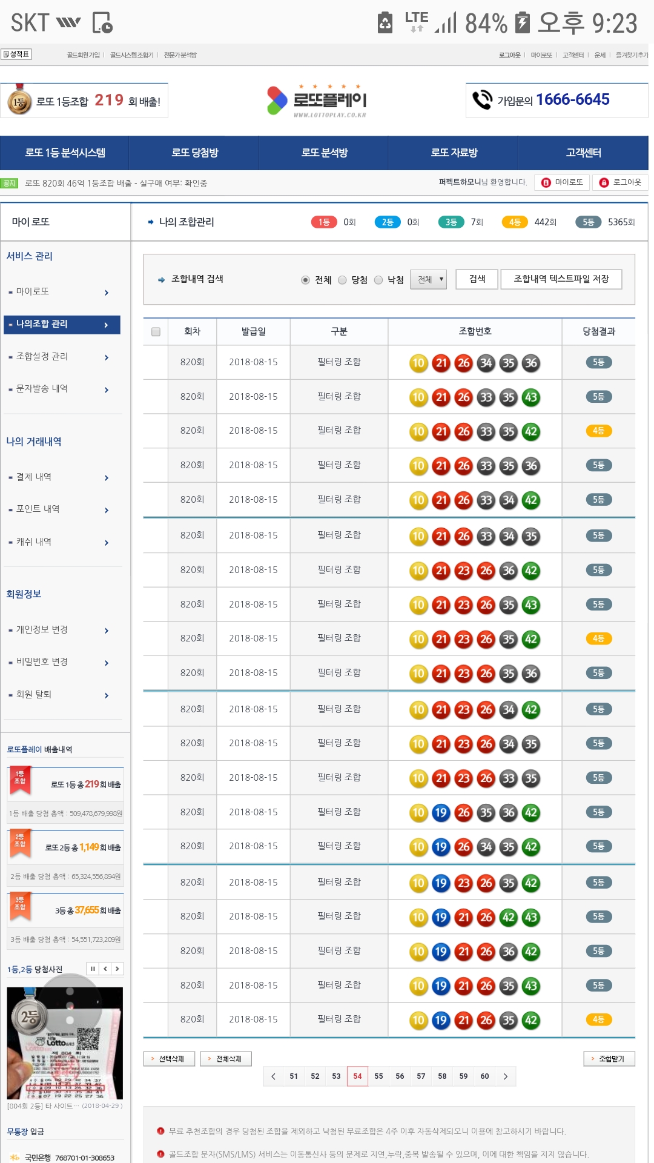Go to previous set of pages arrow
The image size is (654, 1163).
pyautogui.click(x=273, y=1076)
